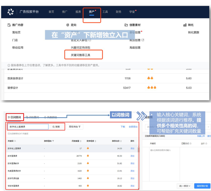This screenshot has height=191, width=211.
Task: Click the 推荐理由 filter funnel icon
Action: [53, 141]
